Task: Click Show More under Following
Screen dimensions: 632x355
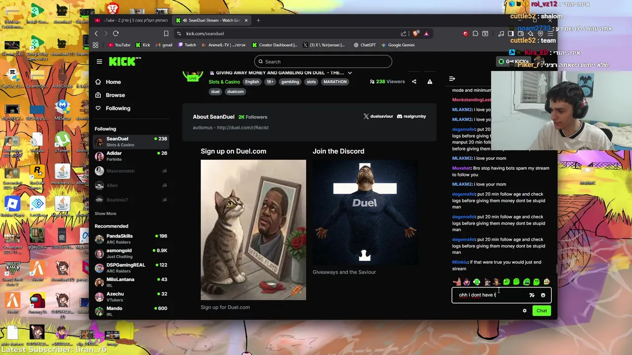Action: click(x=106, y=213)
